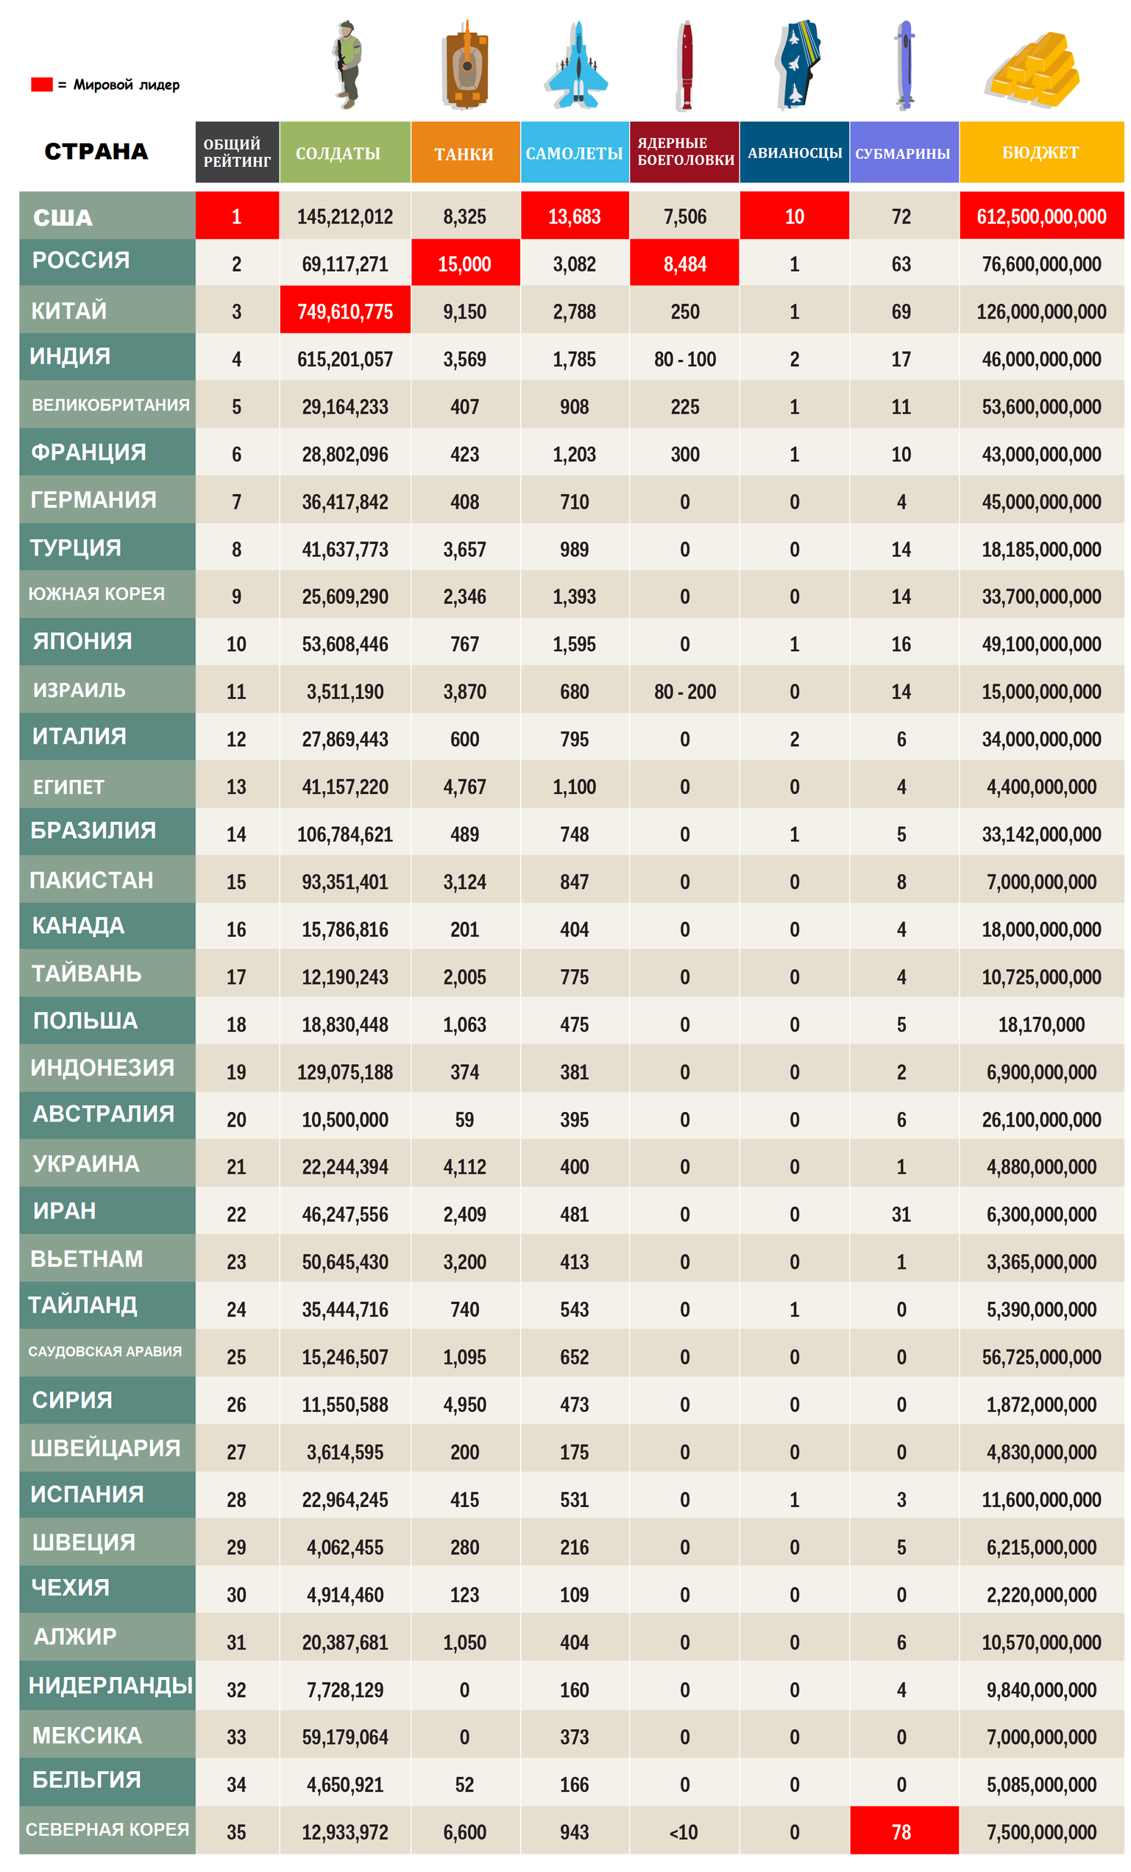Select the Бюджет column header
1131x1872 pixels.
point(1041,152)
